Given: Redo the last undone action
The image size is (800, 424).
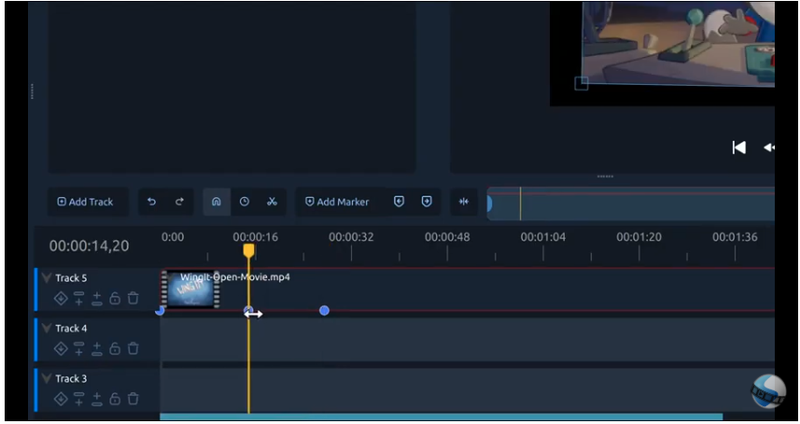Looking at the screenshot, I should [179, 202].
